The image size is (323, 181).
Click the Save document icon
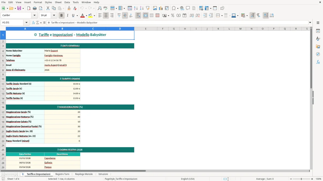[x=19, y=8]
